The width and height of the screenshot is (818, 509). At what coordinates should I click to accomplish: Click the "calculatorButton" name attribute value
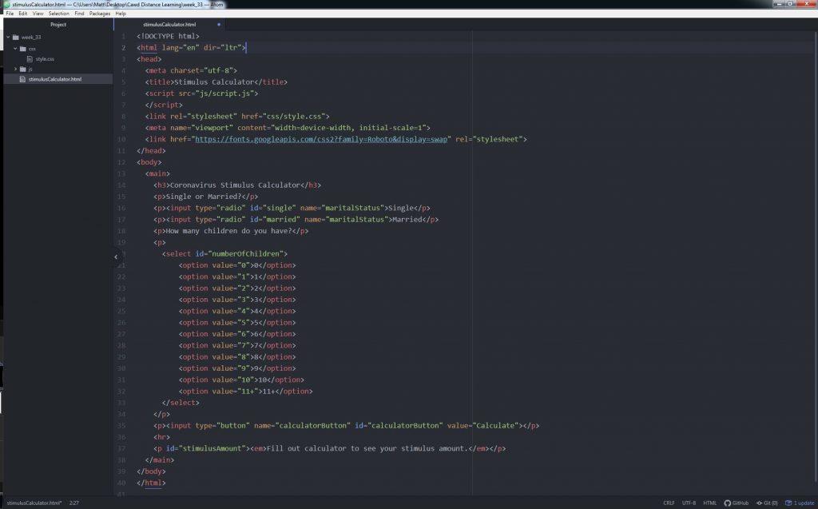tap(312, 426)
